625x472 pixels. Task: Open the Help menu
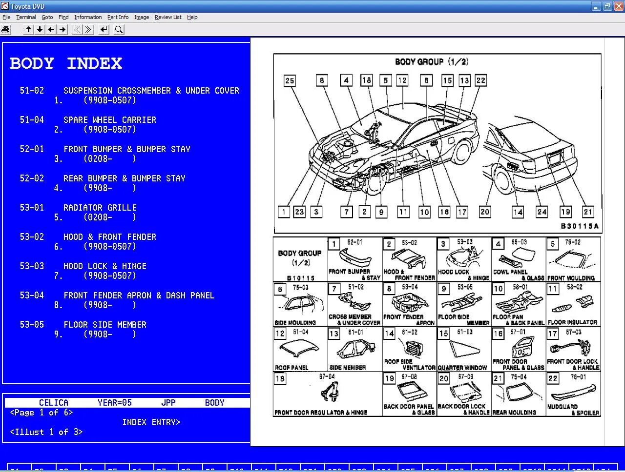coord(192,17)
